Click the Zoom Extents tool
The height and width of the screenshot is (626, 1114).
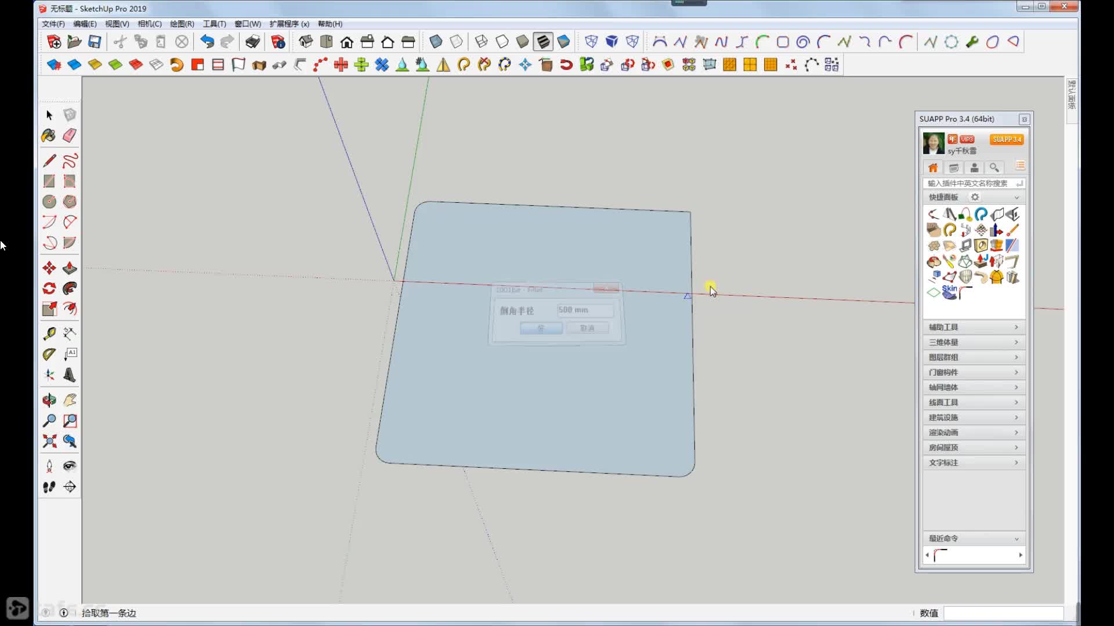49,441
